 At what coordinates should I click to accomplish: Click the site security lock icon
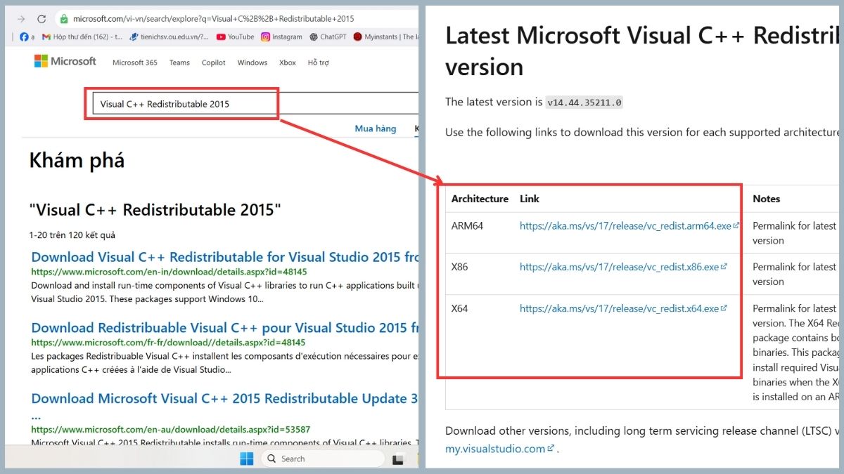coord(64,19)
